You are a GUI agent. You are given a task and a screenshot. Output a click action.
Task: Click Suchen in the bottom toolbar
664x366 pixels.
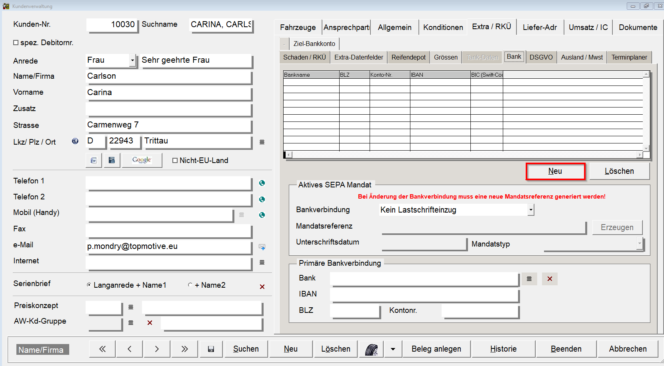246,349
